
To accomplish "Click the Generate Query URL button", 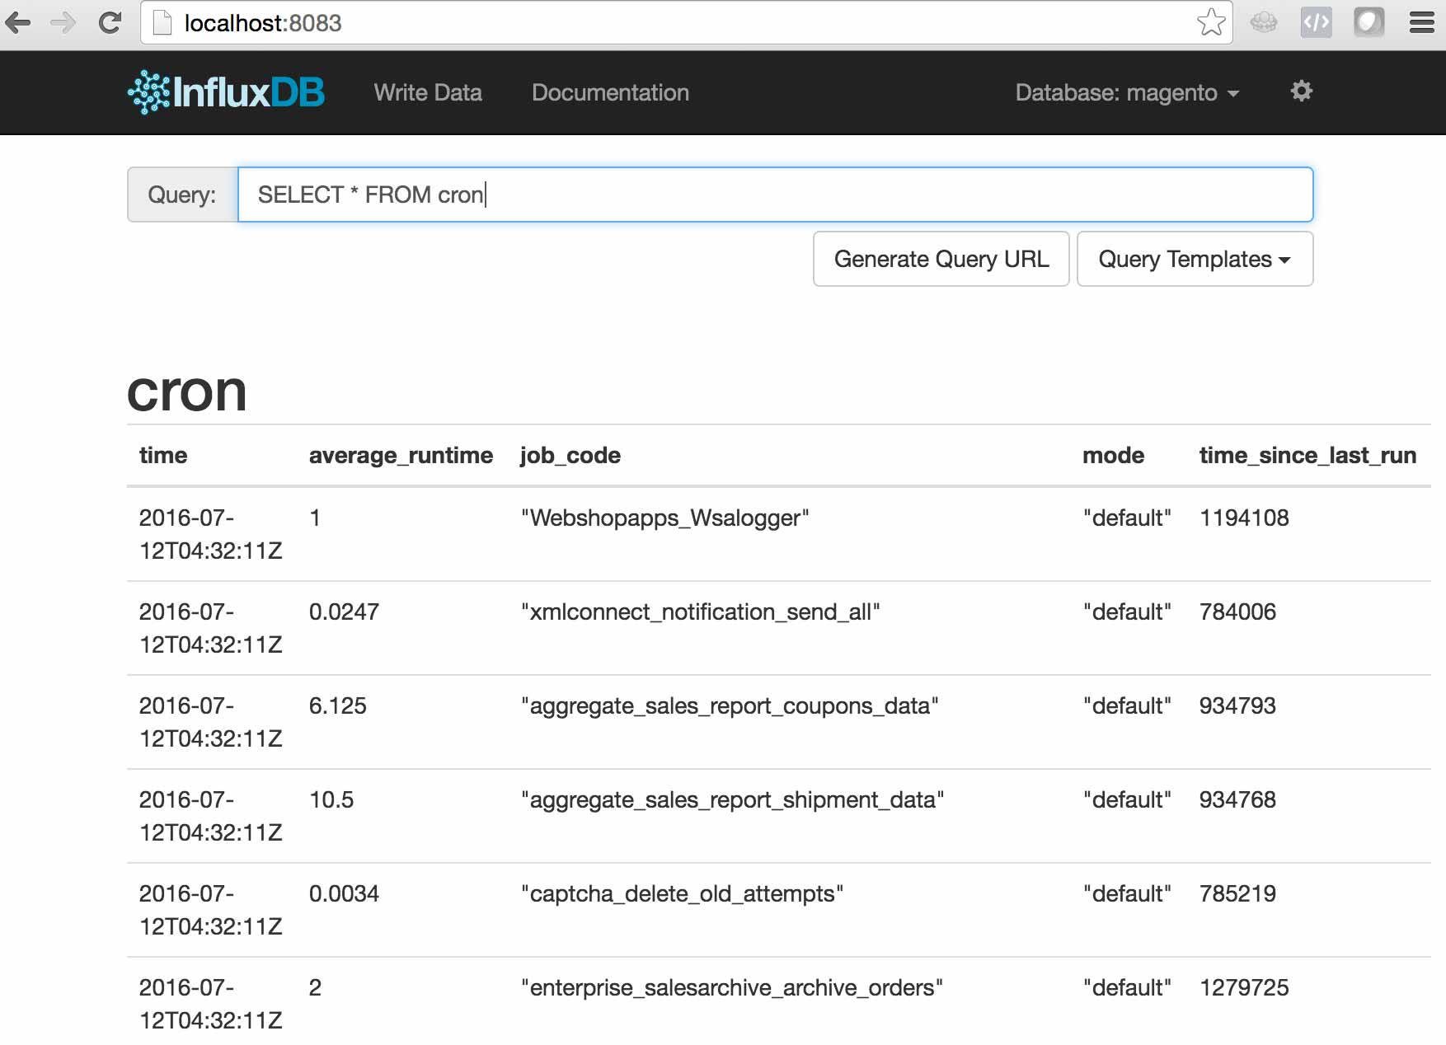I will coord(941,259).
